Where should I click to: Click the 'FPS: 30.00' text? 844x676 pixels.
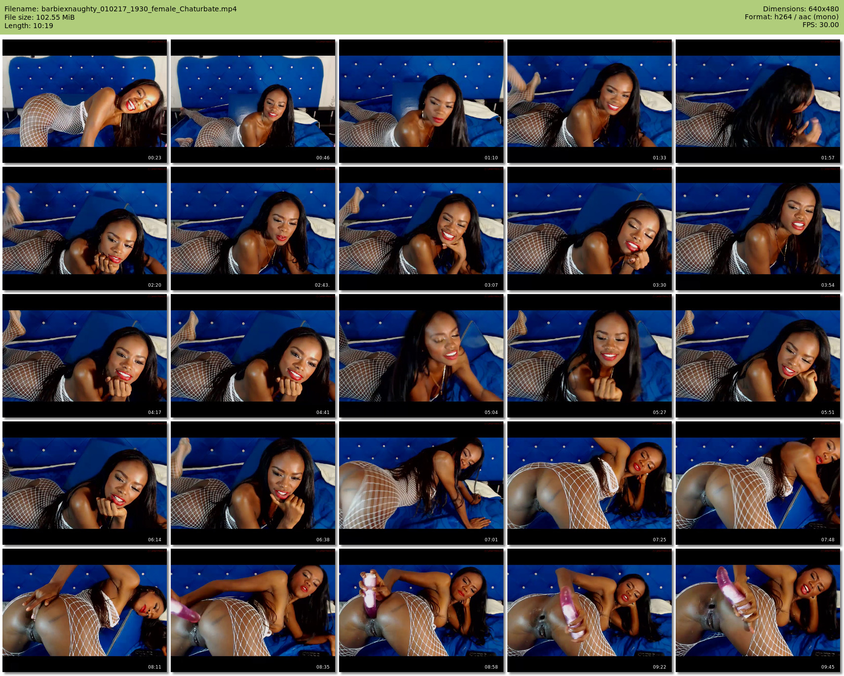821,25
